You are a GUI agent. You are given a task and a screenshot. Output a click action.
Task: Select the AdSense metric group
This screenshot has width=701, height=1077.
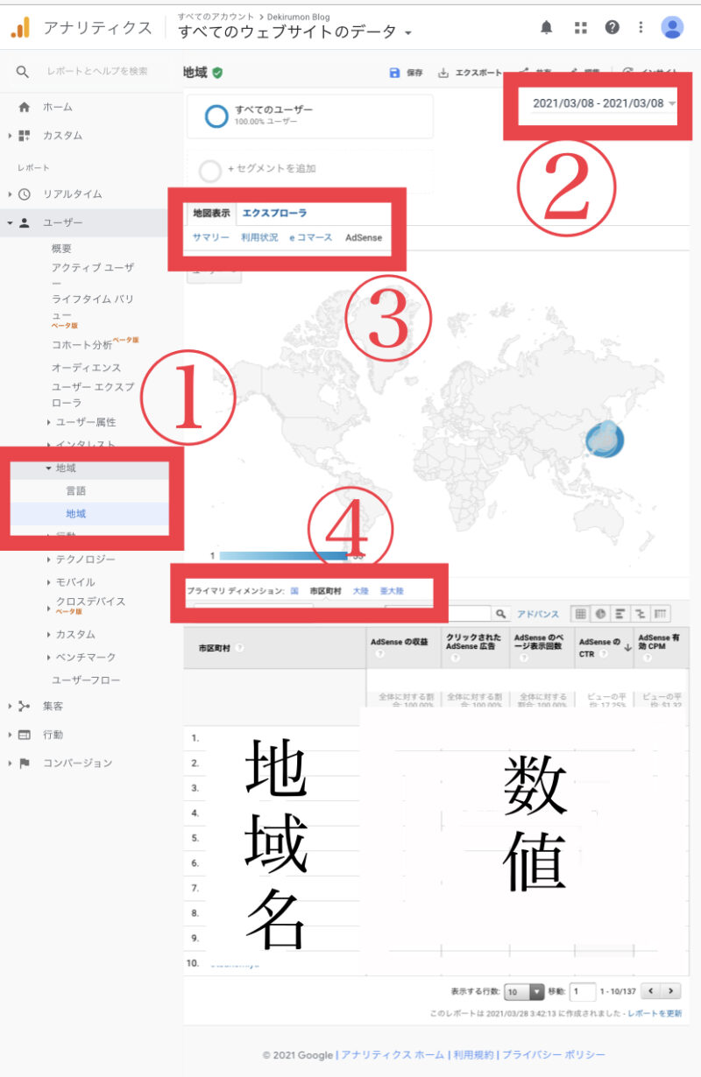coord(364,237)
